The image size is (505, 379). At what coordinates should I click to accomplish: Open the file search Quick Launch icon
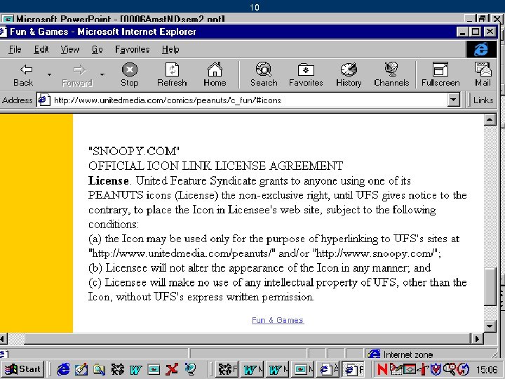[99, 369]
